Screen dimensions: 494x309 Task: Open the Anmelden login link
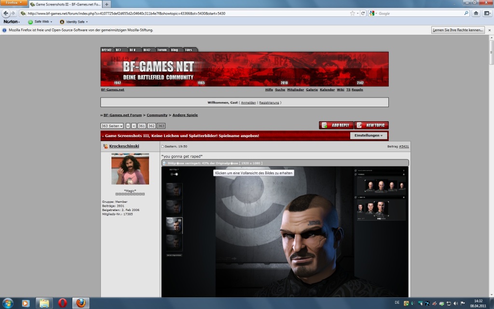click(x=248, y=102)
